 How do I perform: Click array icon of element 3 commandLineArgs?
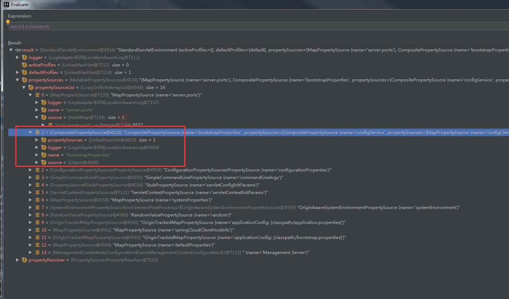pyautogui.click(x=38, y=178)
